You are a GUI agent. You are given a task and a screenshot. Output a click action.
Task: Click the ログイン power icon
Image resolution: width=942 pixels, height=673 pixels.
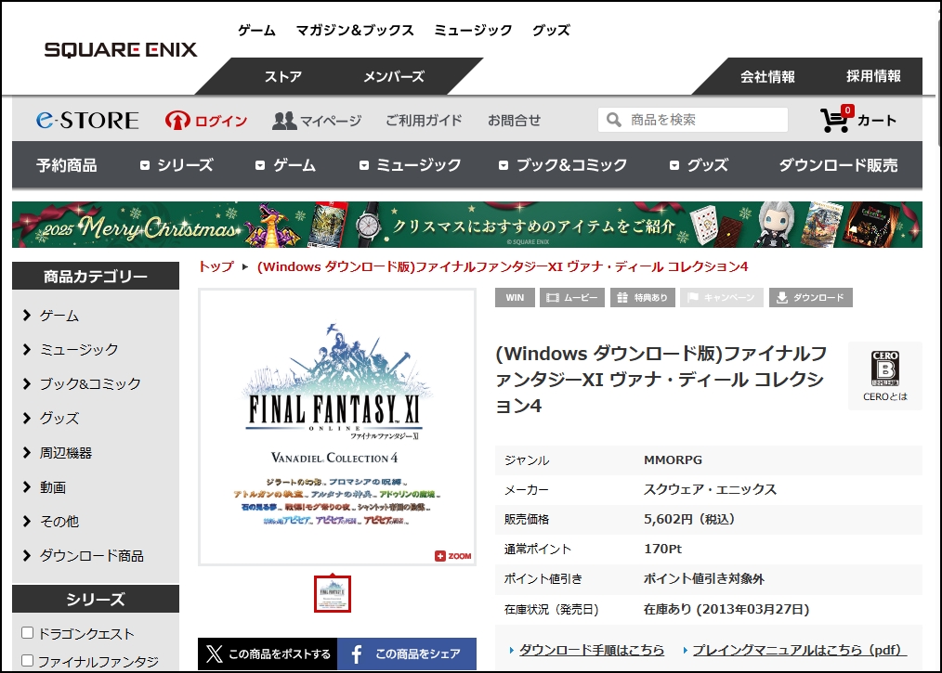pyautogui.click(x=177, y=121)
